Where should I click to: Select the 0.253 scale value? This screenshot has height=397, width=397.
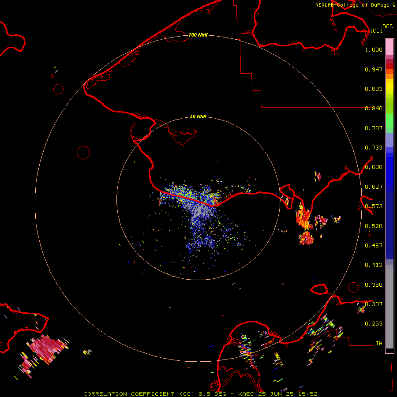click(374, 324)
